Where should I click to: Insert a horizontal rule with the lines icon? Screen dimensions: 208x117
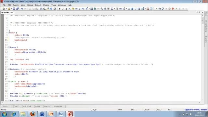pyautogui.click(x=98, y=9)
